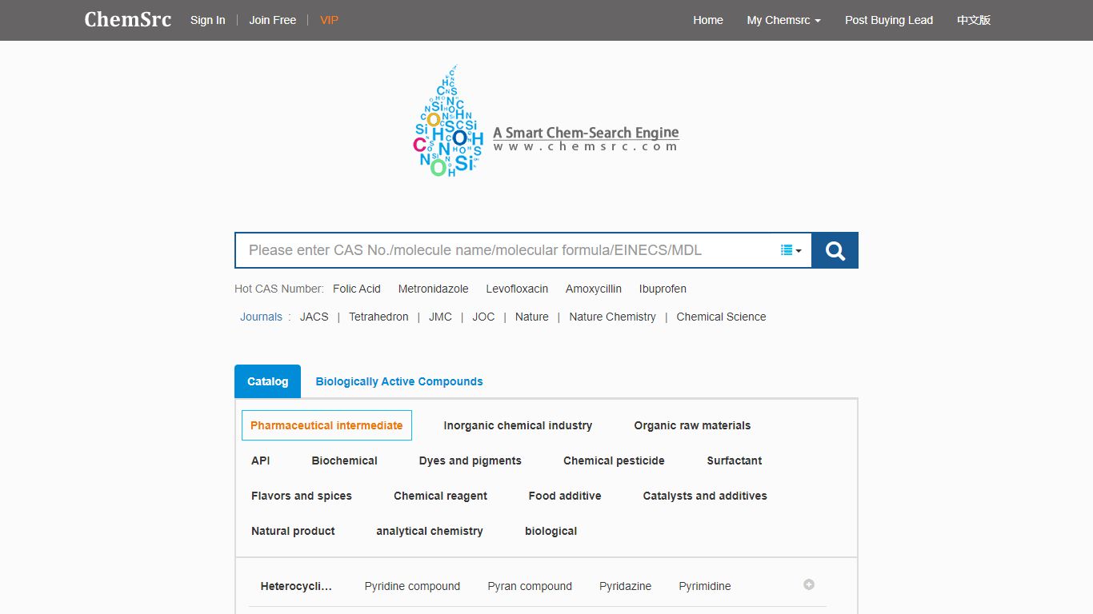The image size is (1093, 614).
Task: Expand the Heterocyclic row plus icon
Action: click(809, 584)
